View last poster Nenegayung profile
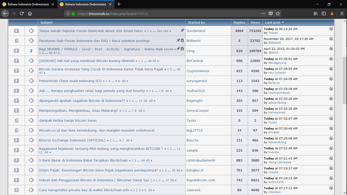Screen dimensions: 347x195 click(x=277, y=63)
